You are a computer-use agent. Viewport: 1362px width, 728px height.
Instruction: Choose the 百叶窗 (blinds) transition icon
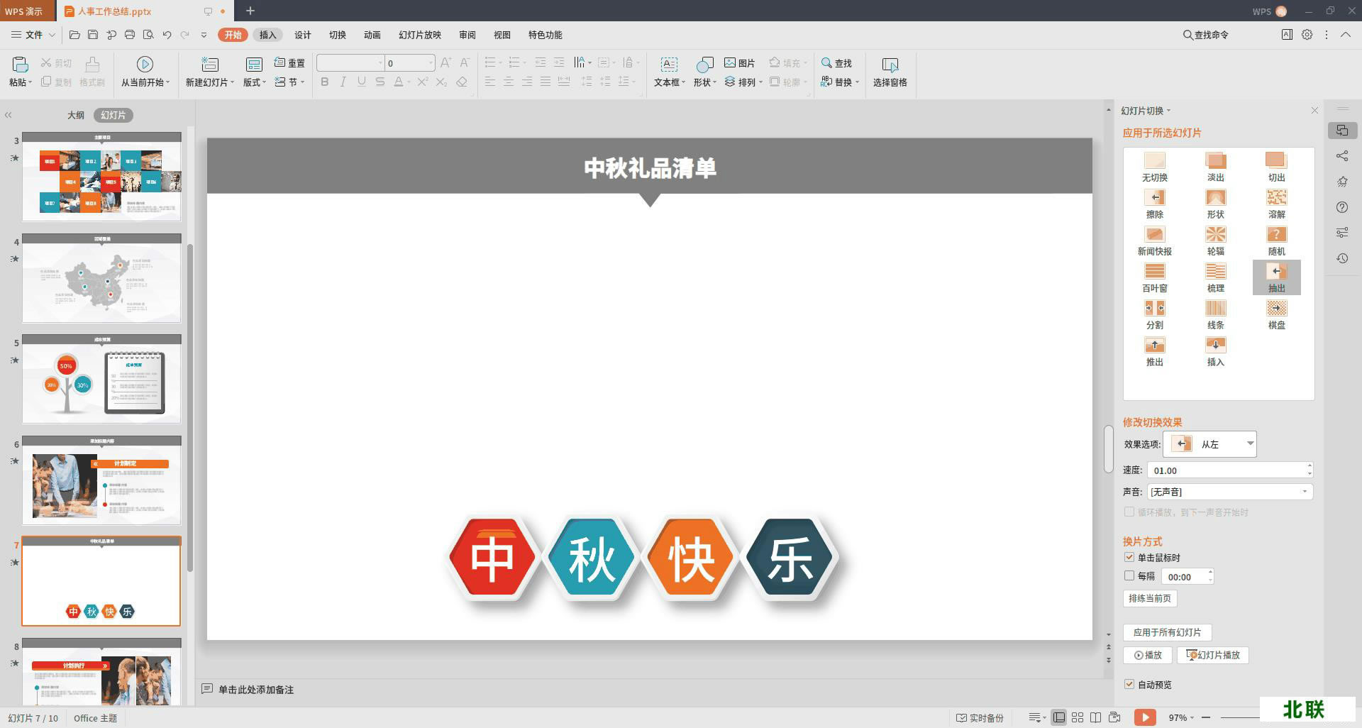coord(1154,272)
